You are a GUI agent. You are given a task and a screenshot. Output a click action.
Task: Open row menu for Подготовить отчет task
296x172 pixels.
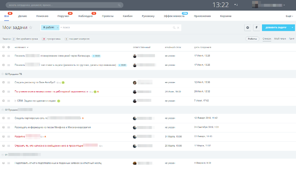9,163
